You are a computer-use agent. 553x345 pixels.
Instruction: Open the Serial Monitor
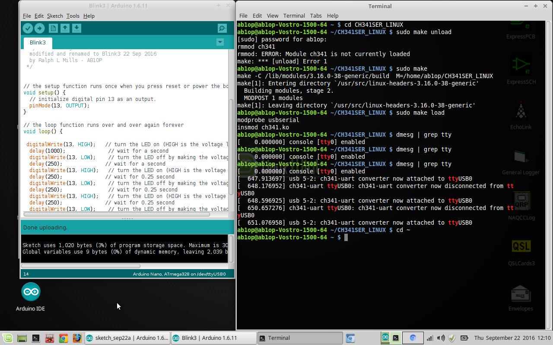pos(222,28)
